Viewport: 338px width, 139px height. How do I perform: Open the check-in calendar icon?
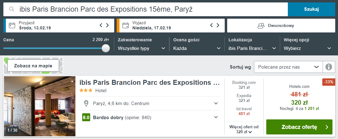pyautogui.click(x=12, y=25)
